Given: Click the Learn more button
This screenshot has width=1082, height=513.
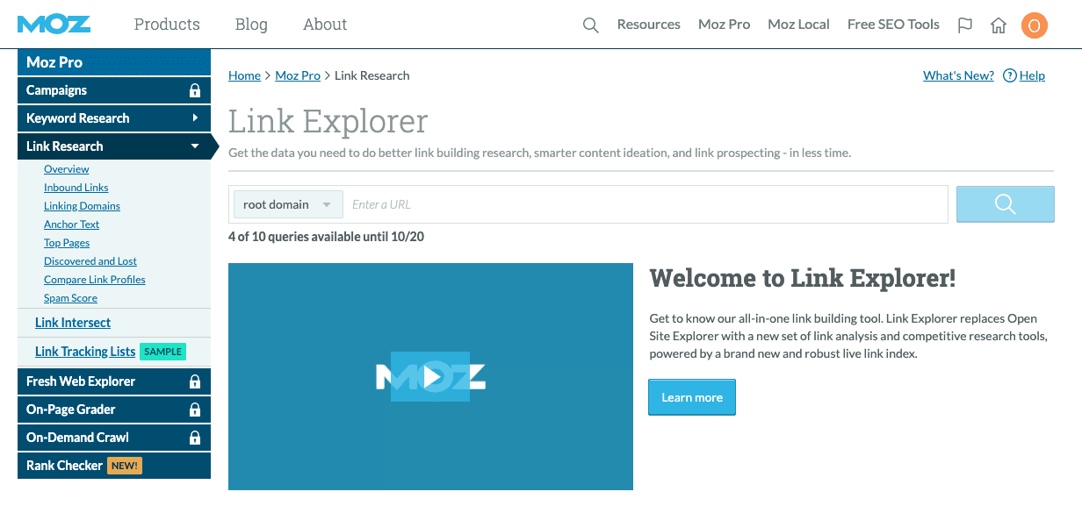Looking at the screenshot, I should point(692,397).
